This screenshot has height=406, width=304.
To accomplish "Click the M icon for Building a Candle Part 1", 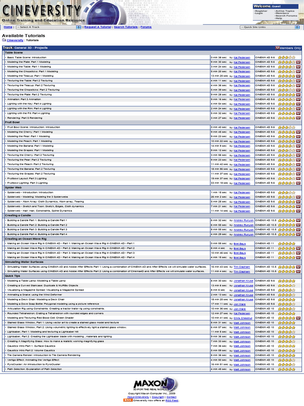I will (298, 220).
